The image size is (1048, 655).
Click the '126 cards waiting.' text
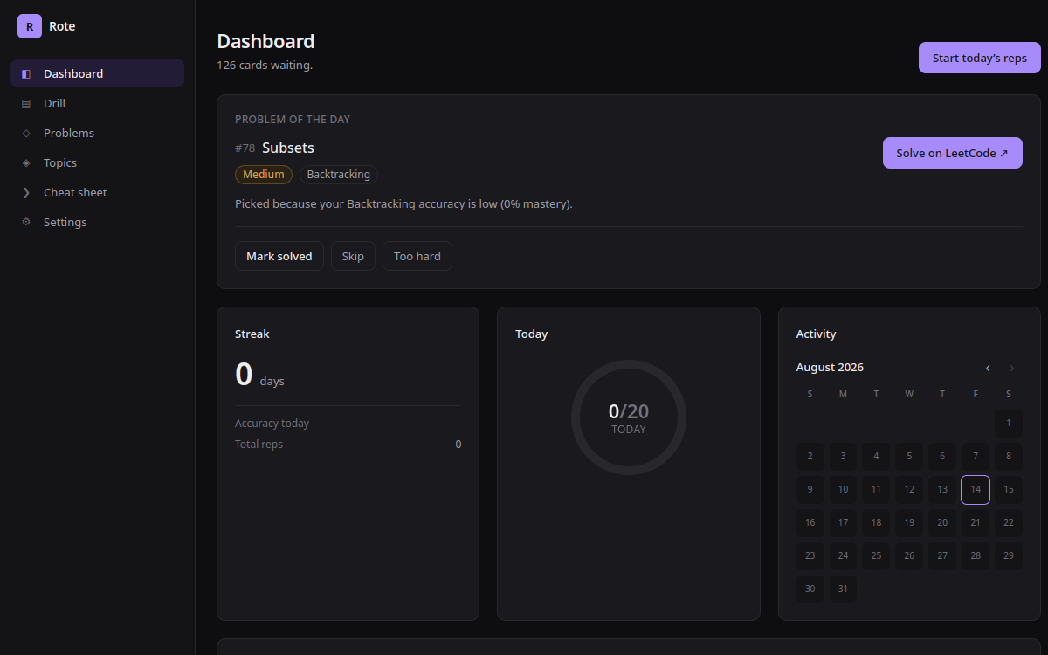[265, 65]
